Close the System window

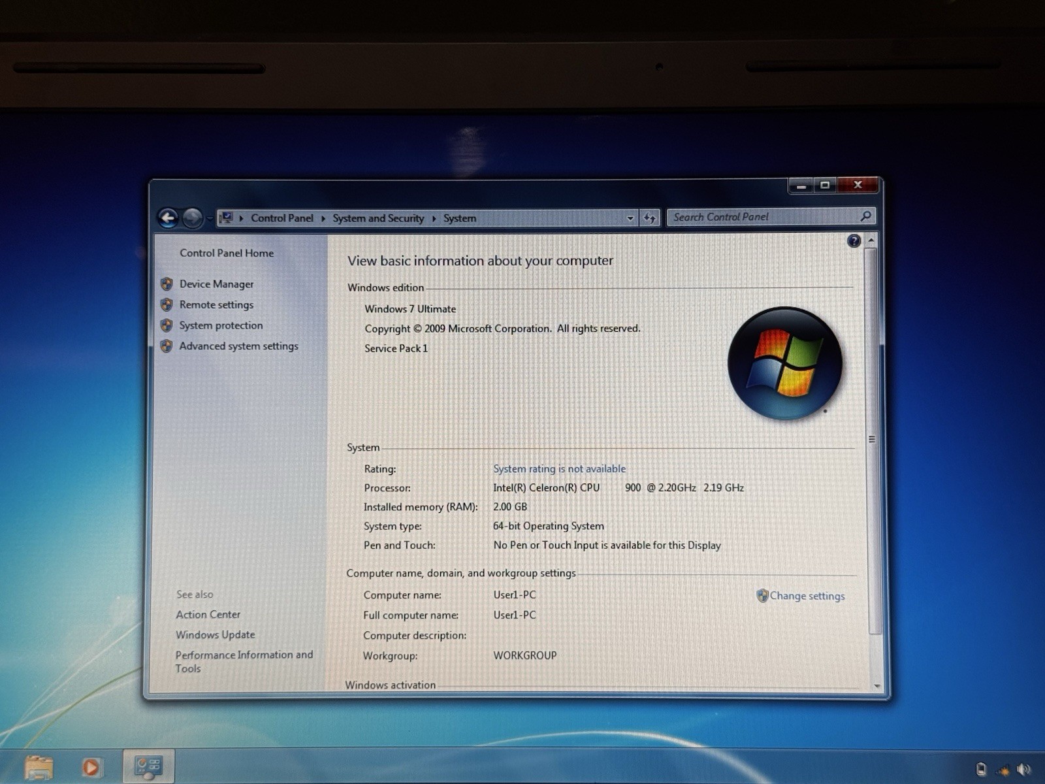[x=858, y=185]
